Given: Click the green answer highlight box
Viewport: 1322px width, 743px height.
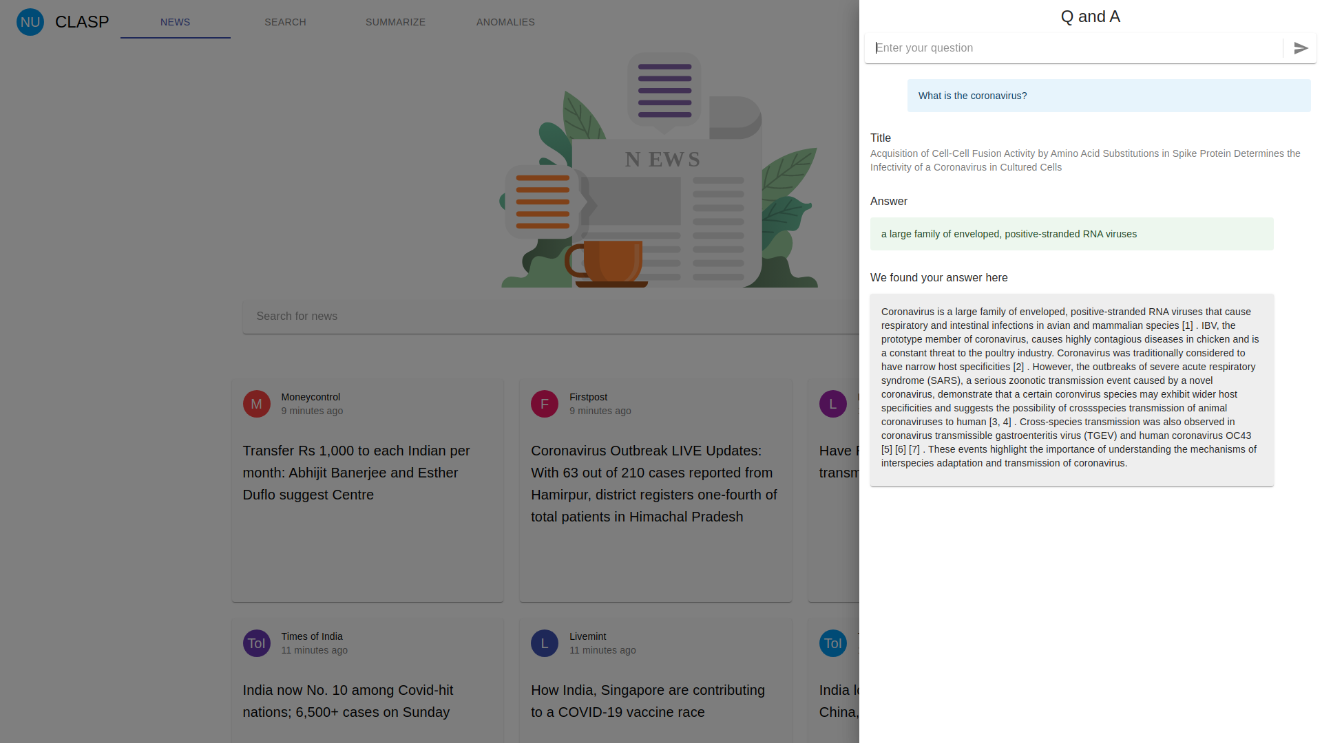Looking at the screenshot, I should (x=1071, y=234).
